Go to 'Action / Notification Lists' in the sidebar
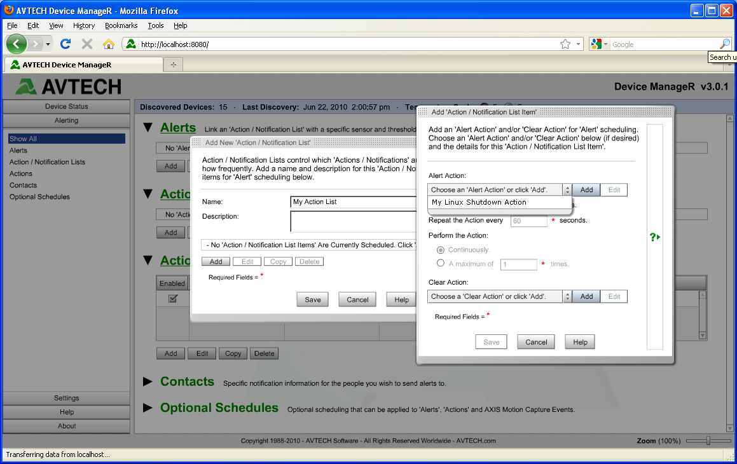Screen dimensions: 737x464 coord(48,162)
